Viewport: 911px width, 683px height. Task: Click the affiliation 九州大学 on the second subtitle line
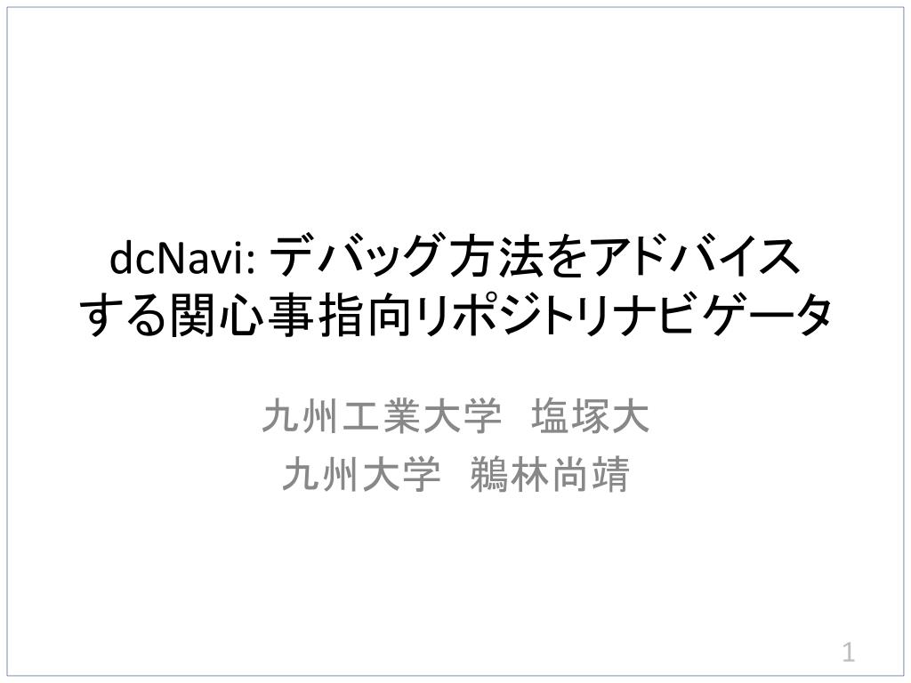pos(361,475)
